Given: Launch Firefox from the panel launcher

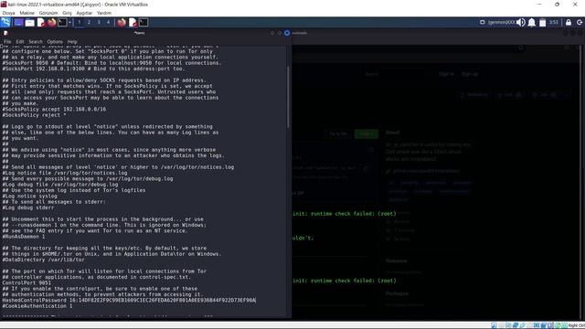Looking at the screenshot, I should click(52, 22).
